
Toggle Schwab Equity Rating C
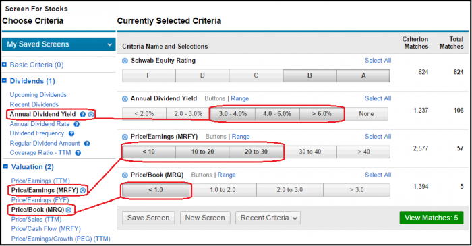pyautogui.click(x=256, y=75)
